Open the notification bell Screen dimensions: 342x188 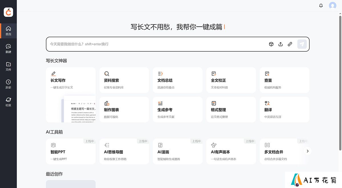click(321, 5)
